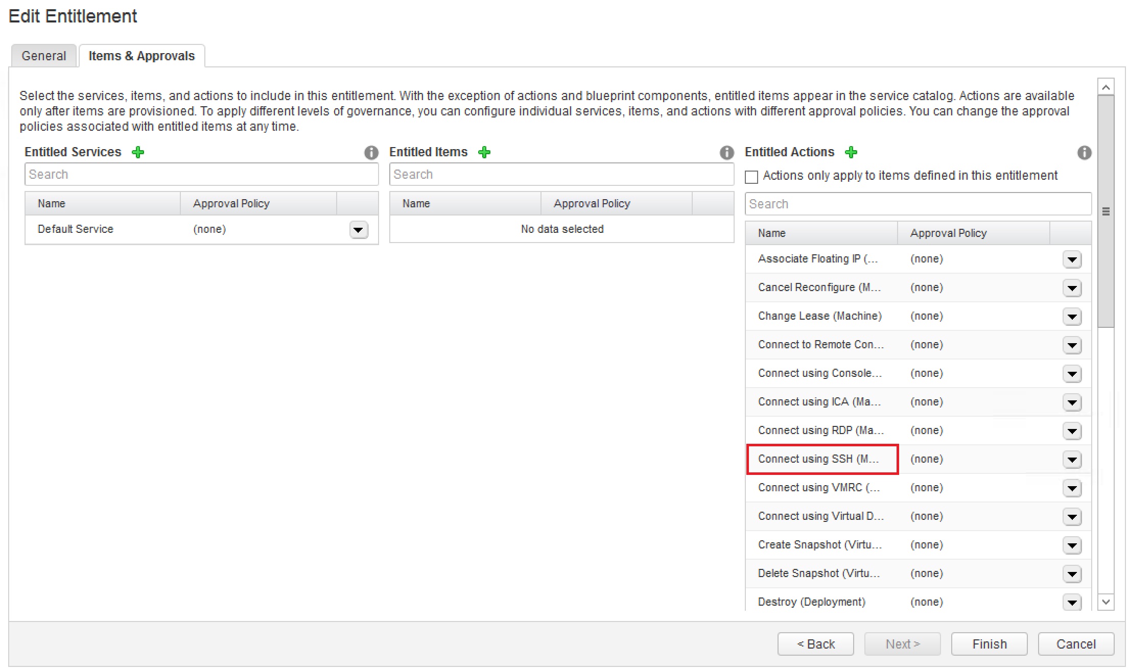The image size is (1129, 670).
Task: Add an entitled action with plus icon
Action: pyautogui.click(x=851, y=152)
